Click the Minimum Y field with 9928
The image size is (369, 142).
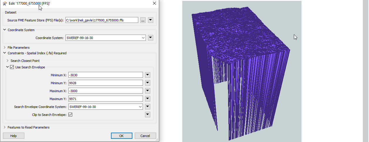(106, 83)
